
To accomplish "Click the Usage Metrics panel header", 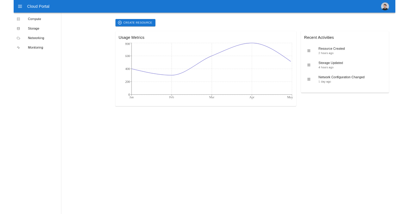I will tap(131, 37).
